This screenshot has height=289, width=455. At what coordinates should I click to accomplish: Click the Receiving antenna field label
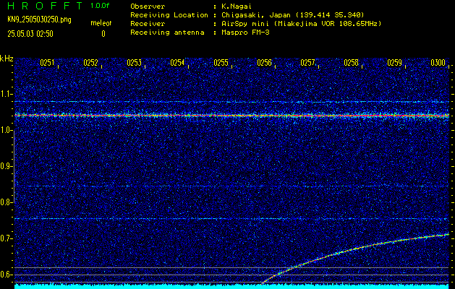pos(167,33)
